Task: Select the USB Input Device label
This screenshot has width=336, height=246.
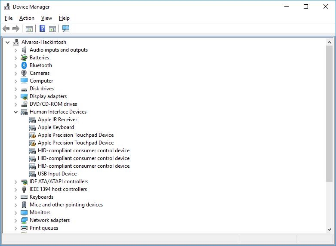Action: pyautogui.click(x=57, y=174)
